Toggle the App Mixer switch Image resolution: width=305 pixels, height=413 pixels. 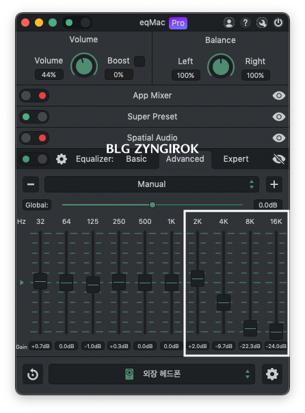pos(34,96)
